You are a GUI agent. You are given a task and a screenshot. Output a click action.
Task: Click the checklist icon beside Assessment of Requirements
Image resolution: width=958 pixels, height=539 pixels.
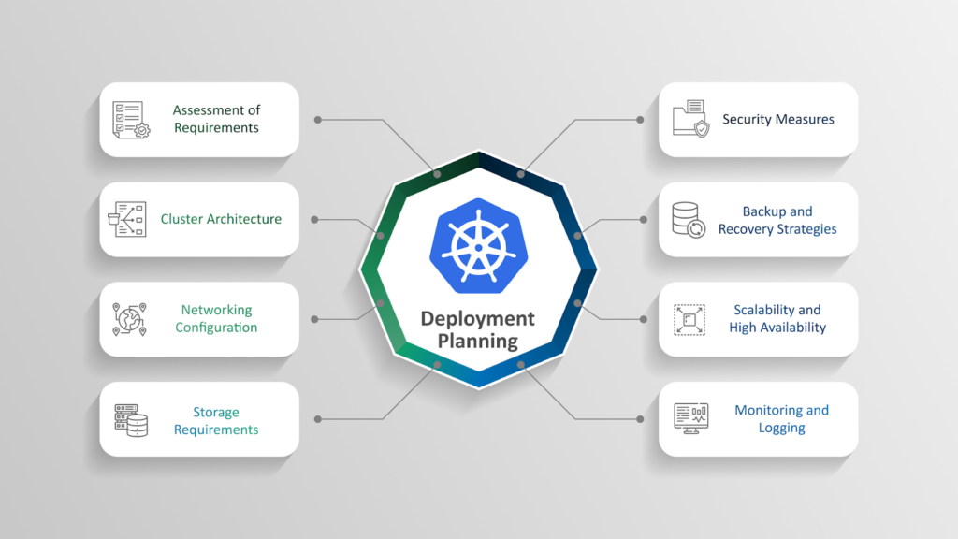131,119
